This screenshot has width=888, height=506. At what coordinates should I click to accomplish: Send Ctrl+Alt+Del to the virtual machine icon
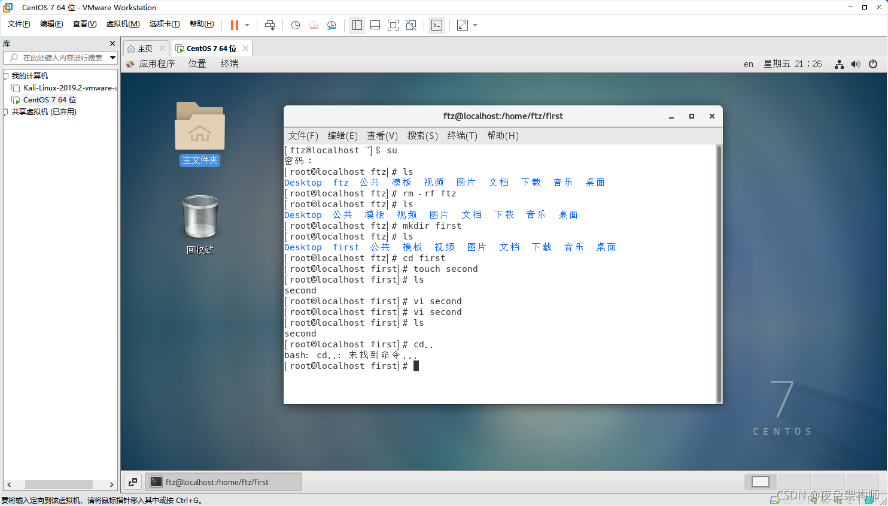(270, 25)
